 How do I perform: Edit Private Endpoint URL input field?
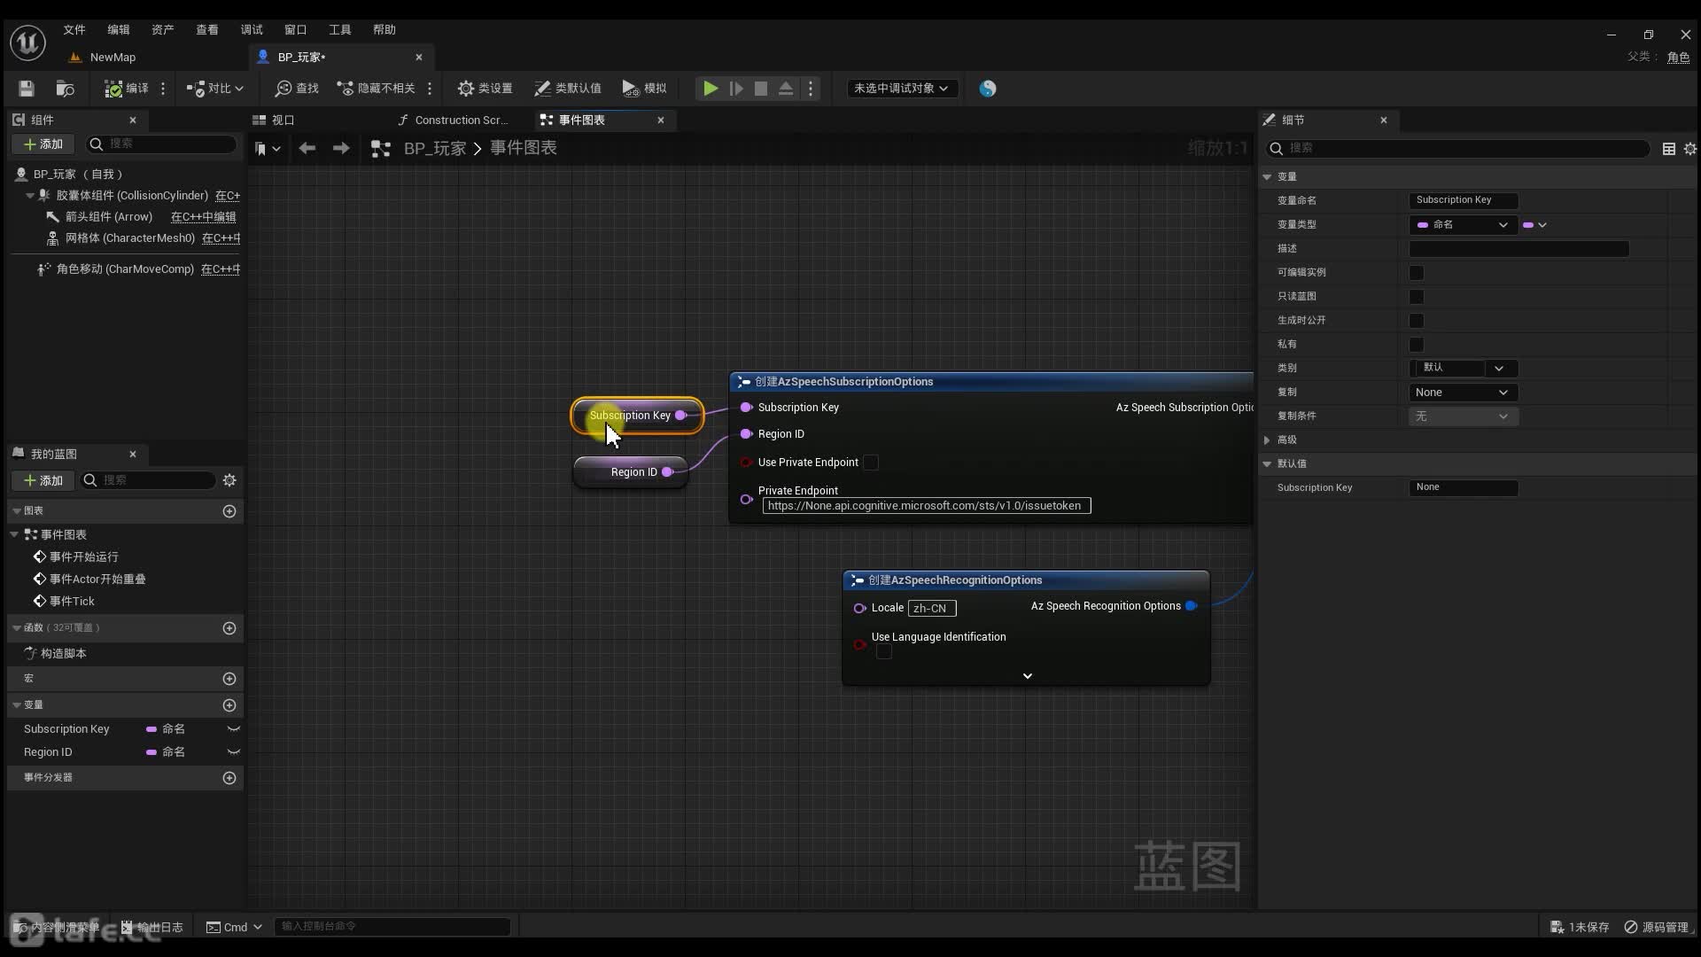pyautogui.click(x=923, y=505)
